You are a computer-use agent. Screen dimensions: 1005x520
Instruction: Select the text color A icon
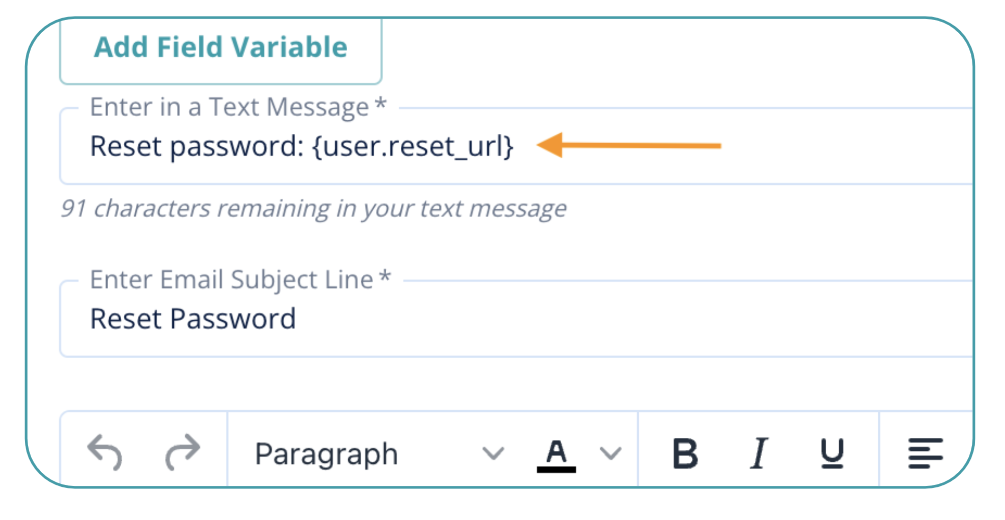(x=556, y=451)
